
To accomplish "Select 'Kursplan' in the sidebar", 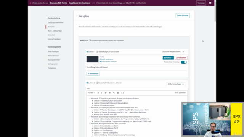I will pos(51,27).
